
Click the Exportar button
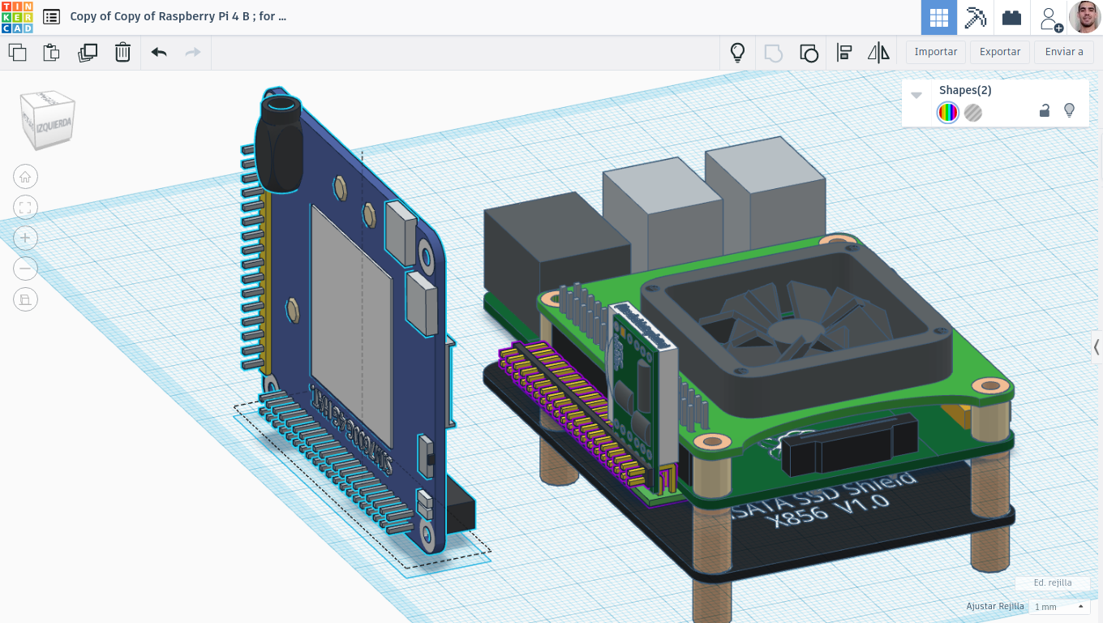tap(1000, 52)
